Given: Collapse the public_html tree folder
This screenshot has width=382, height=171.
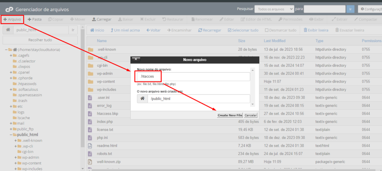Looking at the screenshot, I should coord(11,135).
